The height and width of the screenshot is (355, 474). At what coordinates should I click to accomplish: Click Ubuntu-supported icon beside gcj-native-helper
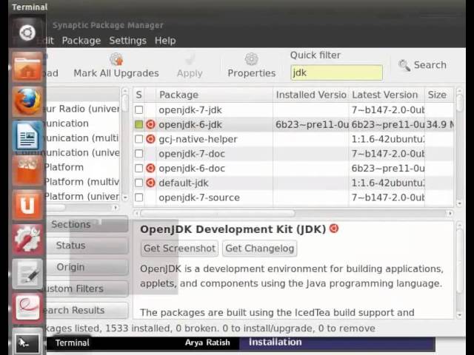pyautogui.click(x=150, y=139)
